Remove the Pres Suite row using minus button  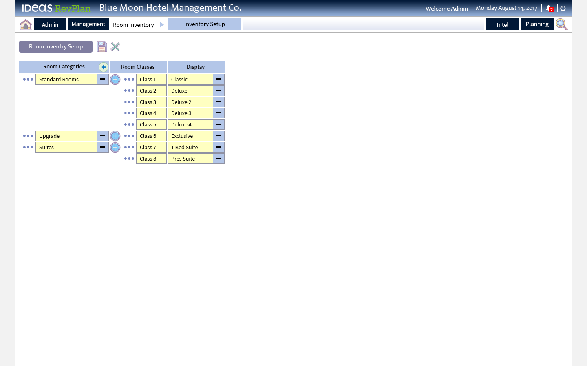tap(218, 159)
